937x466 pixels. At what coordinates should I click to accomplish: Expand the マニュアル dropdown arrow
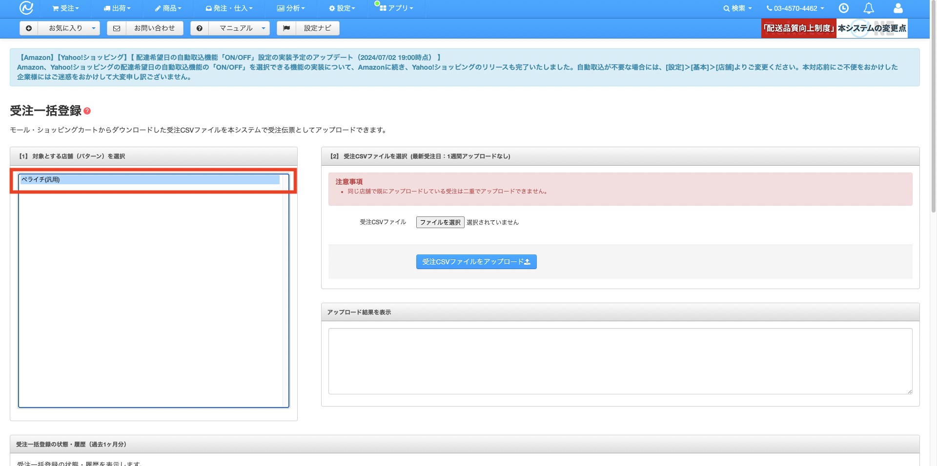click(x=263, y=28)
